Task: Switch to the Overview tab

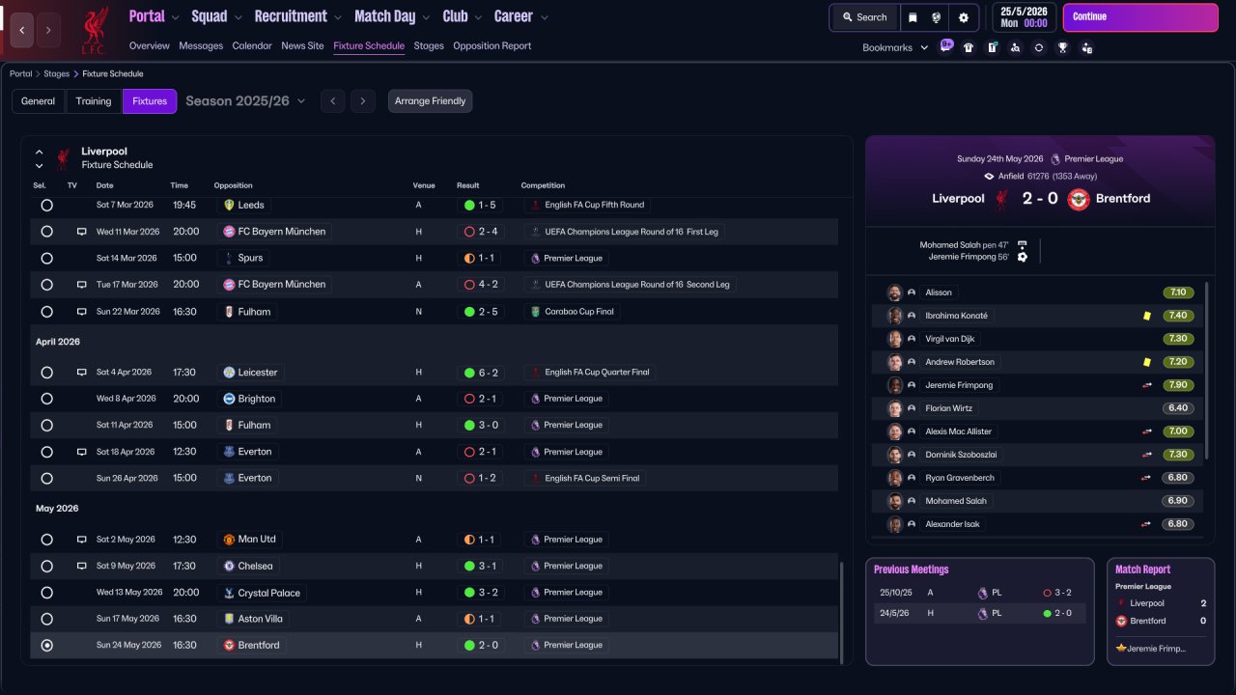Action: coord(149,46)
